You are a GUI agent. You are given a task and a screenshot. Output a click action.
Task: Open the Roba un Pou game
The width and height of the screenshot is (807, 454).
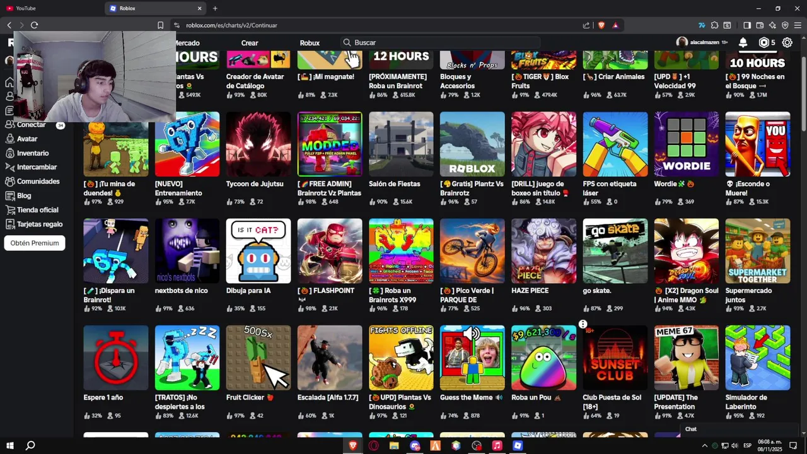tap(543, 358)
